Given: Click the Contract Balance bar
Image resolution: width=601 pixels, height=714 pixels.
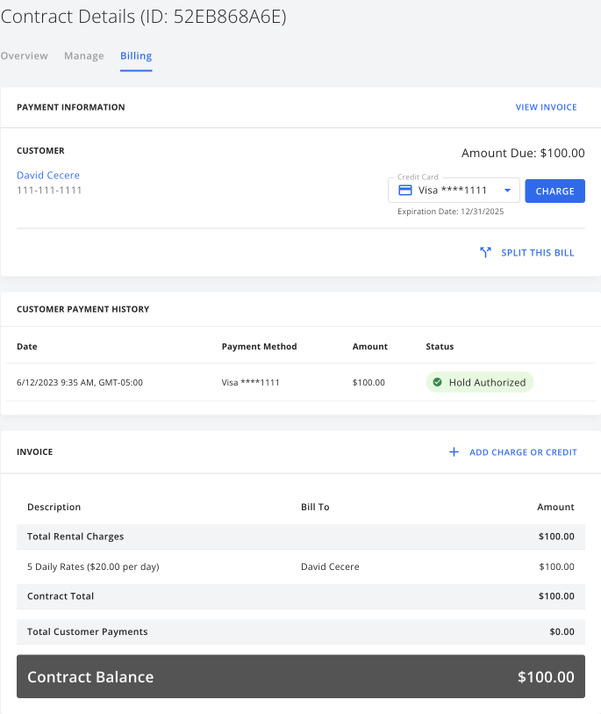Looking at the screenshot, I should (301, 676).
